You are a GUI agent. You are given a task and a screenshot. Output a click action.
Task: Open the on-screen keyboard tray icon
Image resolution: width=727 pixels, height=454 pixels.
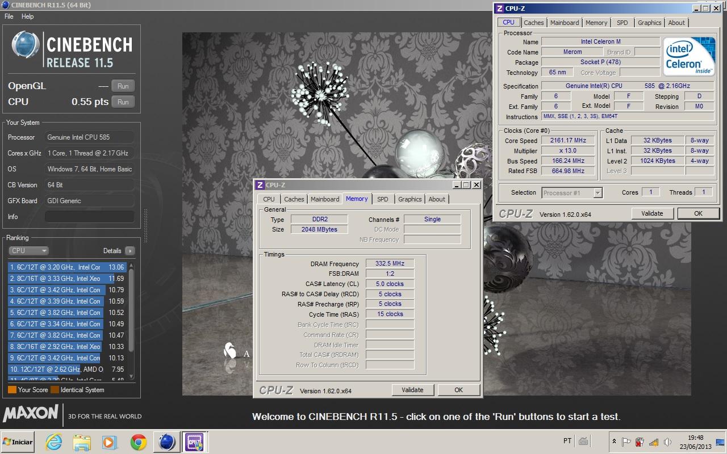[x=583, y=441]
